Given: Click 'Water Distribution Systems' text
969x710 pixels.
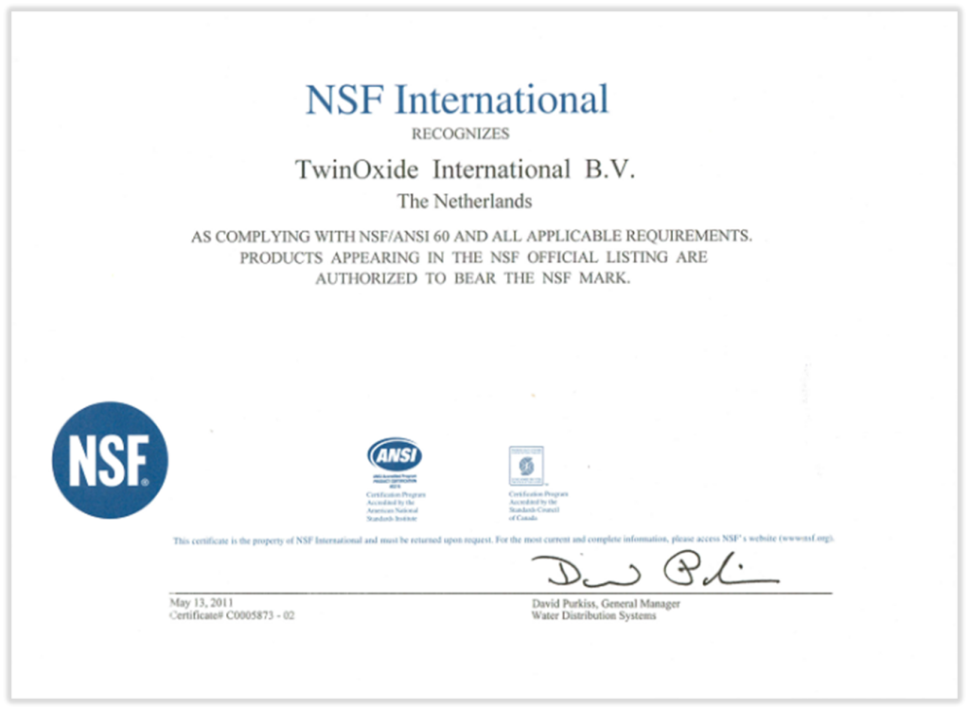Looking at the screenshot, I should coord(594,615).
